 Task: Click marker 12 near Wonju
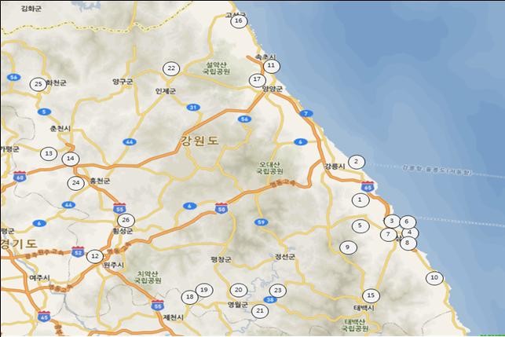[95, 256]
